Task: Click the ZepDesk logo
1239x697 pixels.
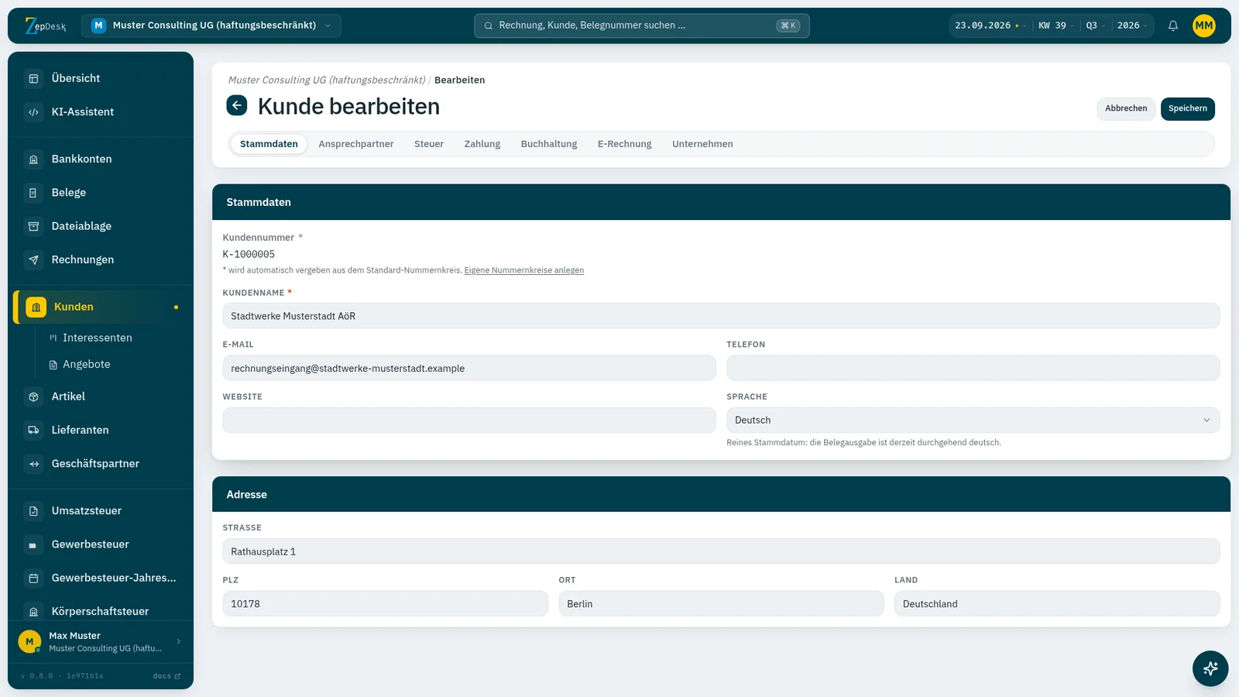Action: click(46, 26)
